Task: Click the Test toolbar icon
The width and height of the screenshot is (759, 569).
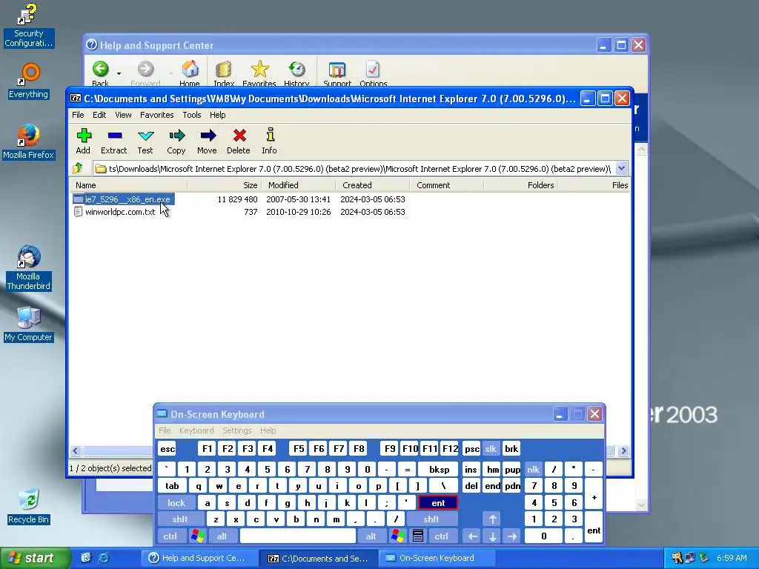Action: (x=145, y=141)
